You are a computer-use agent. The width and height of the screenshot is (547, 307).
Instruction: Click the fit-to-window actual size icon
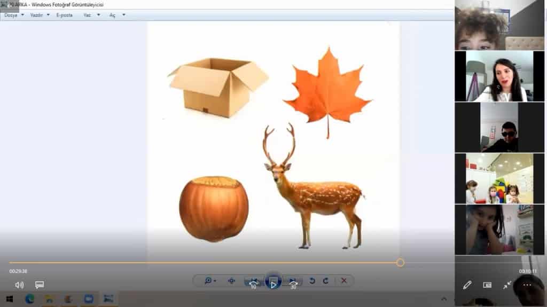[x=231, y=280]
